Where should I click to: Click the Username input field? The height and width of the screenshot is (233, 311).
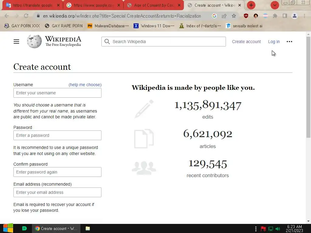(57, 93)
